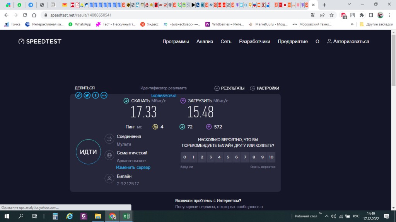Expand hidden bookmarks chevron

tap(352, 24)
